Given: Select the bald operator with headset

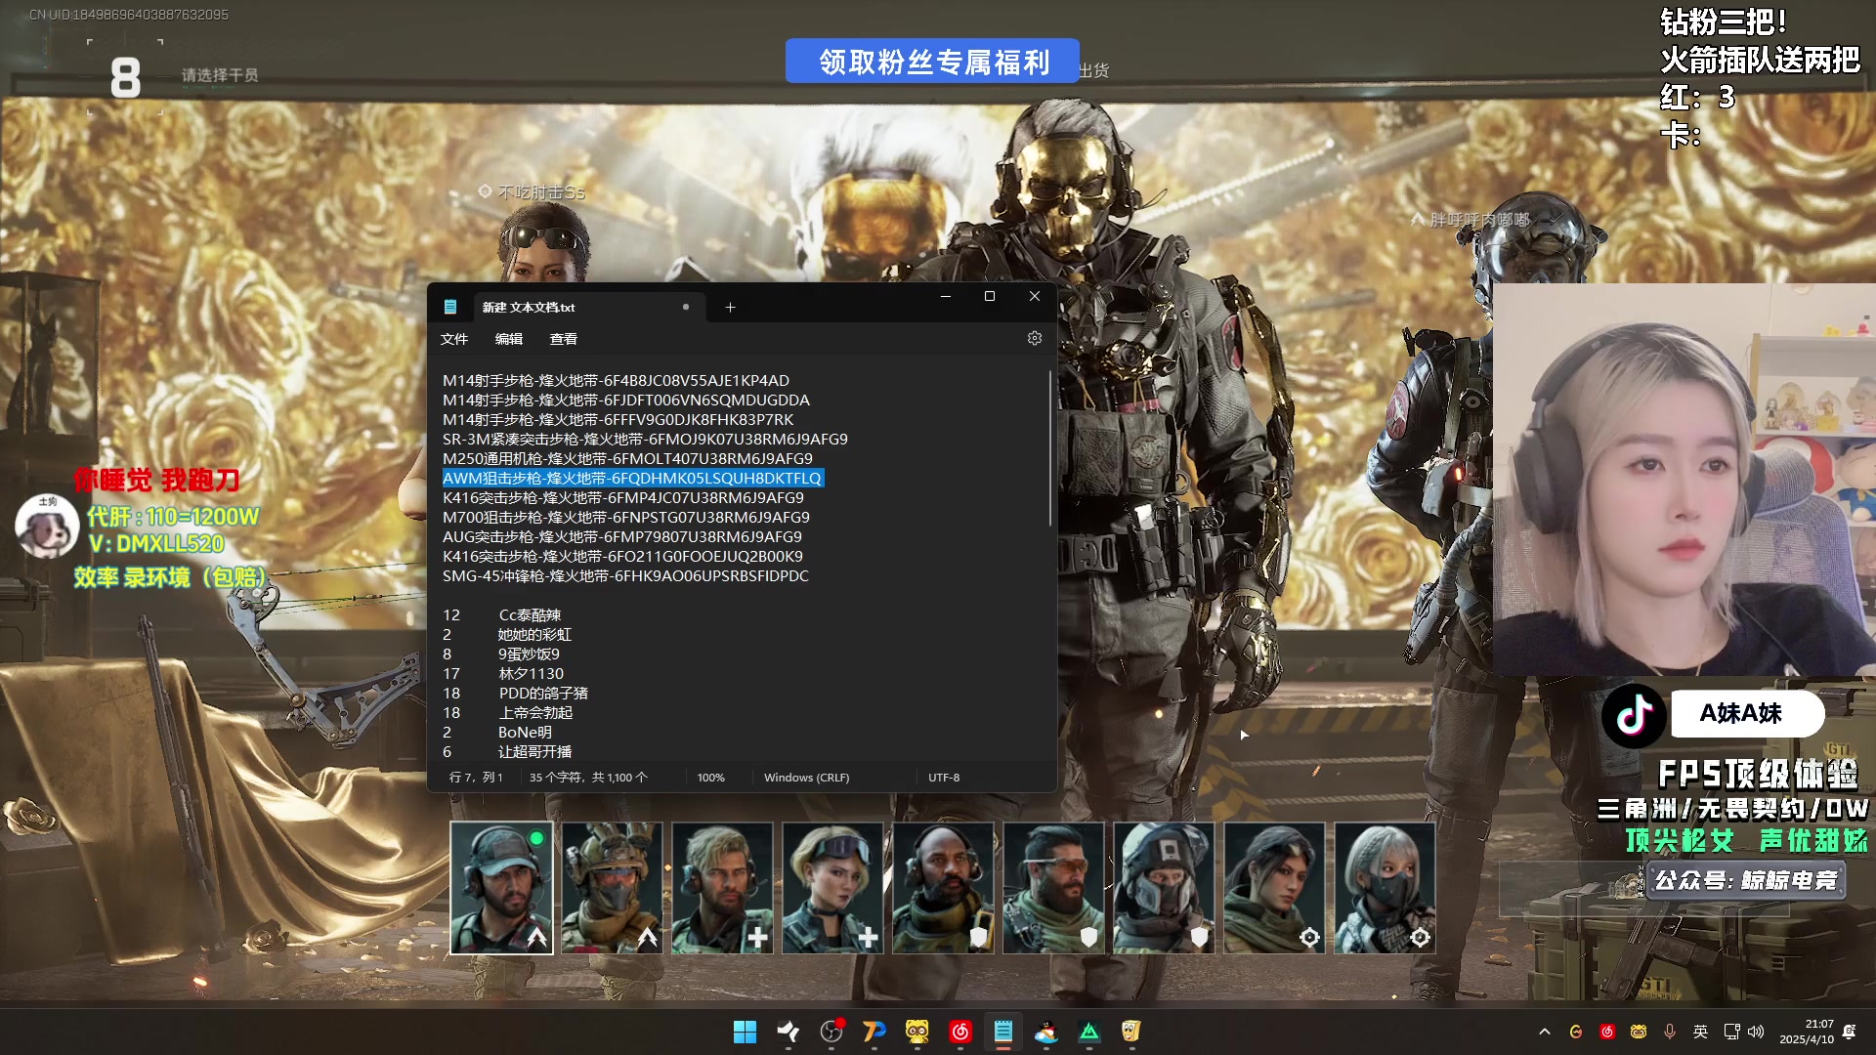Looking at the screenshot, I should coord(943,888).
